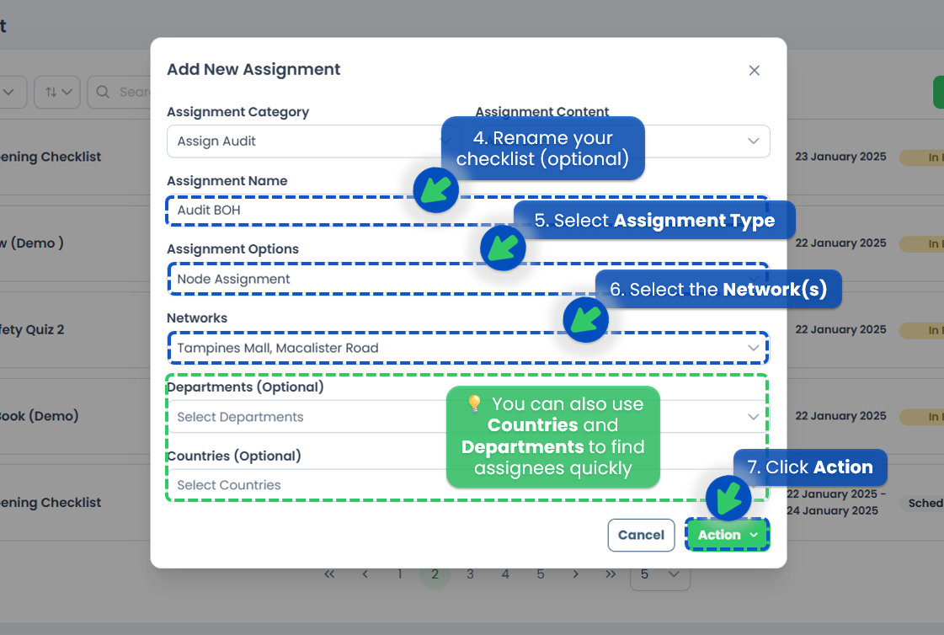
Task: Select page 5 in pagination
Action: (x=541, y=574)
